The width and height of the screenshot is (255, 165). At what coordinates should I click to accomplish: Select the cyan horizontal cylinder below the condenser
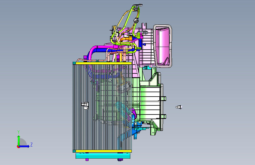(103, 156)
